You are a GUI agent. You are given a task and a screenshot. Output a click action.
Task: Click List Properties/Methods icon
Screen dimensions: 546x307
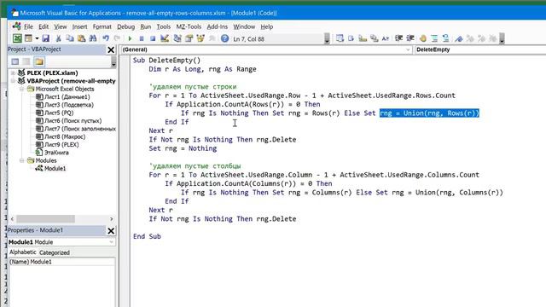[340, 38]
